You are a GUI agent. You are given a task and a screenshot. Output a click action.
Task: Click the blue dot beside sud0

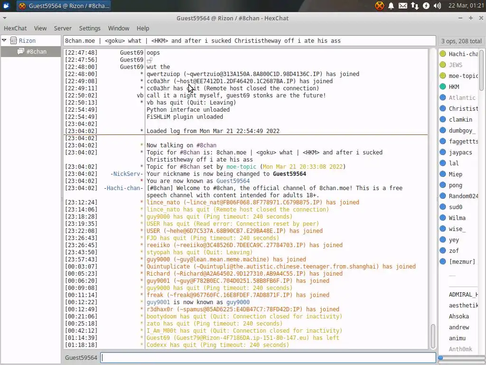(443, 207)
